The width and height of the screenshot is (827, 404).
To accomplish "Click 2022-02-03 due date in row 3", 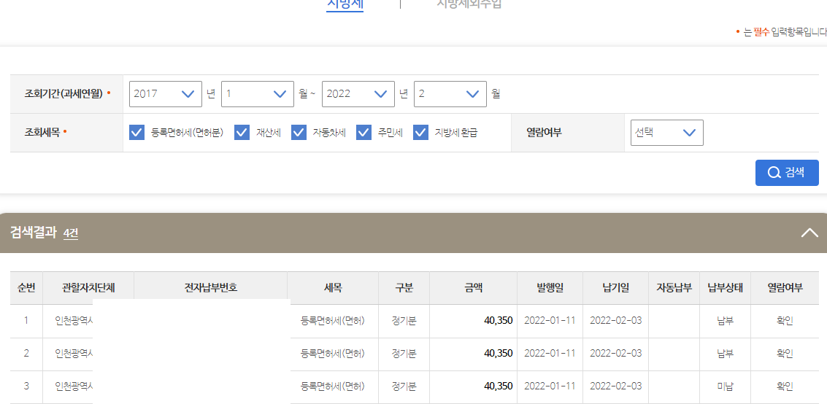I will click(615, 386).
